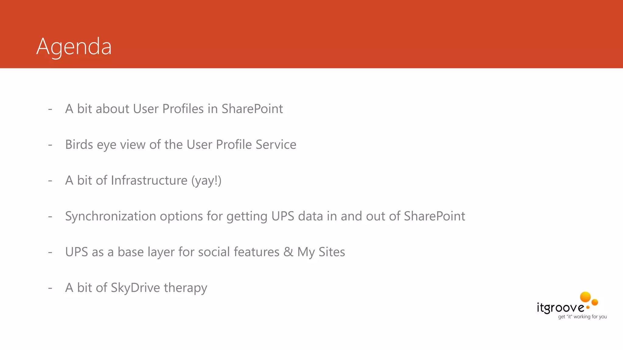Click 'A bit of Infrastructure (yay!)' line
This screenshot has width=623, height=350.
coord(143,180)
